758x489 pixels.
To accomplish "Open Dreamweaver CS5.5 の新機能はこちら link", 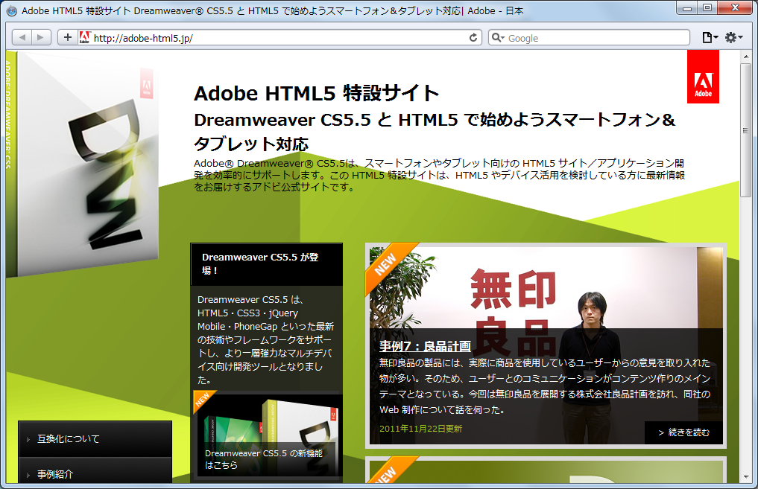I will click(x=263, y=459).
